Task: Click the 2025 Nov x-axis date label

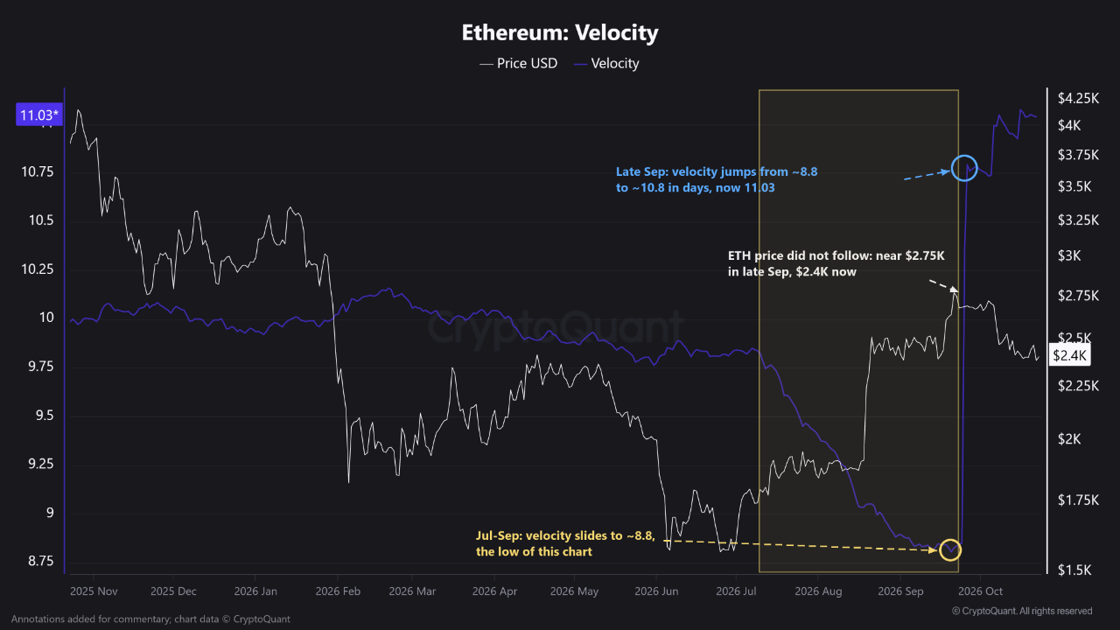Action: tap(92, 591)
